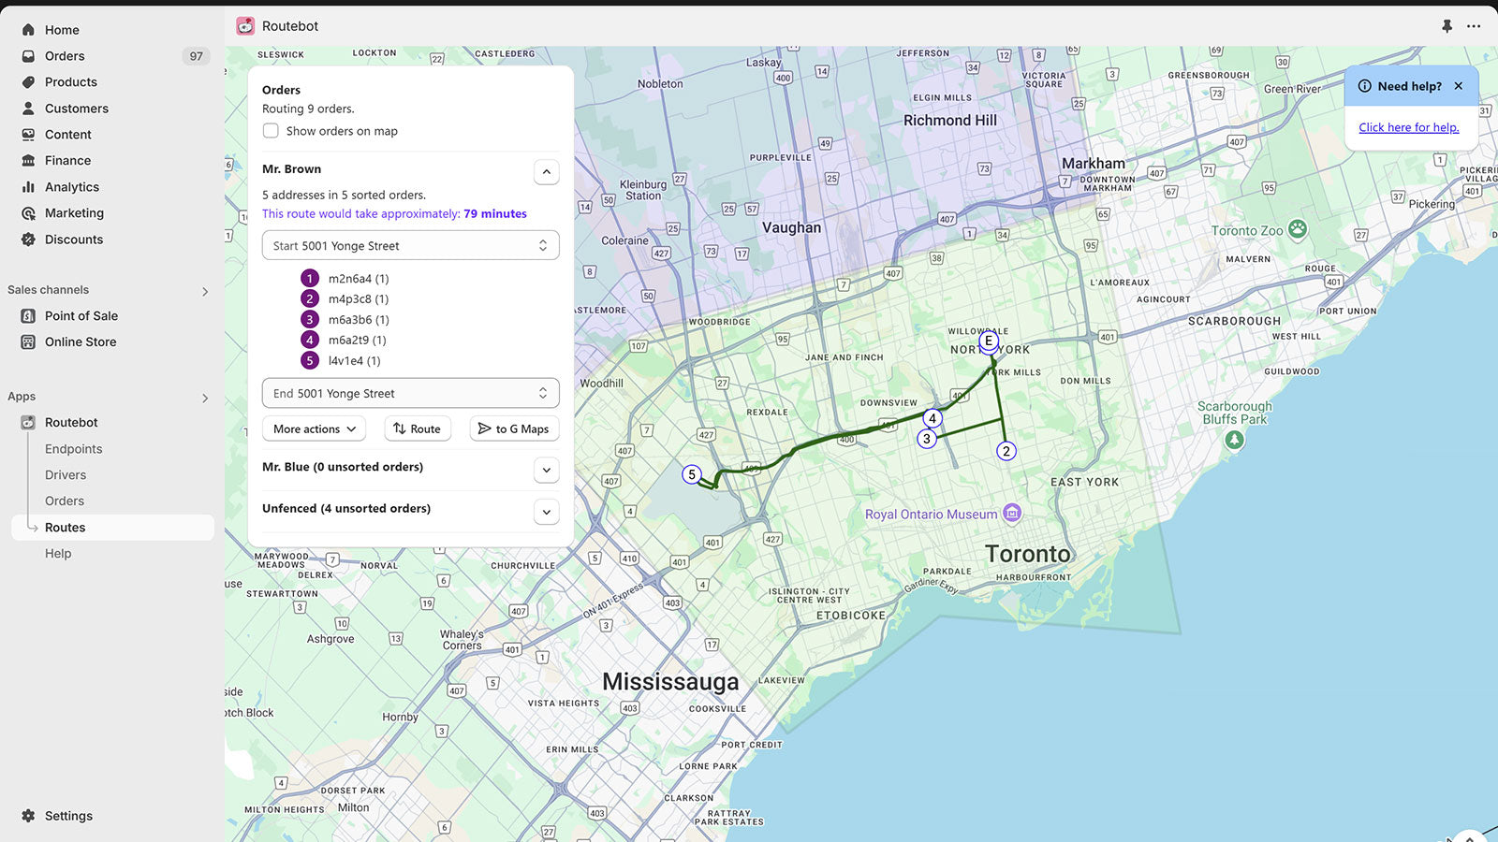Viewport: 1498px width, 842px height.
Task: Expand the Sales channels section
Action: (205, 292)
